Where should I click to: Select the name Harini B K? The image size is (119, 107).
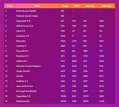[x=21, y=31]
